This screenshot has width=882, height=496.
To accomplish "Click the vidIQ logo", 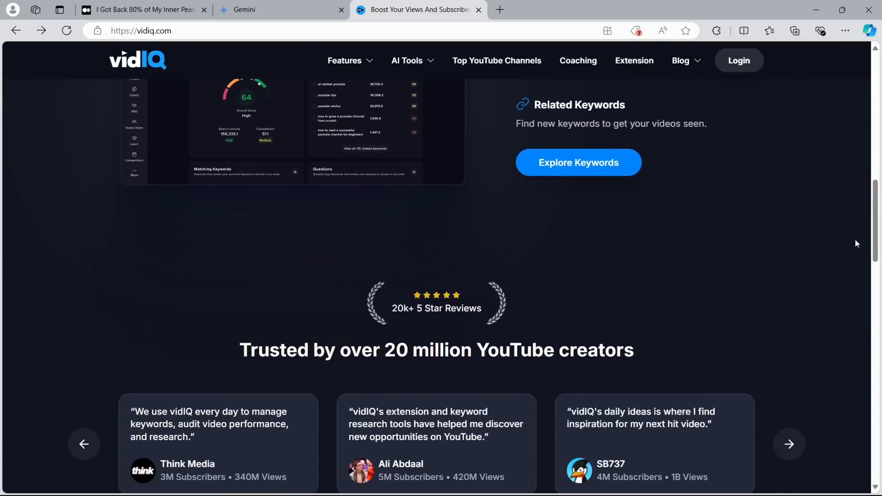I will point(138,60).
